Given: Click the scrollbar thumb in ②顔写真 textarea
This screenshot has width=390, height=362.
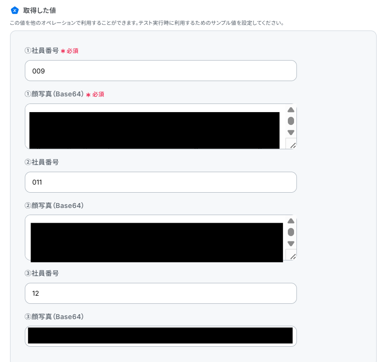Looking at the screenshot, I should click(x=291, y=232).
